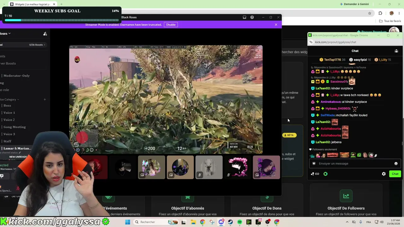Open Discord from the taskbar
This screenshot has height=227, width=404.
click(221, 222)
